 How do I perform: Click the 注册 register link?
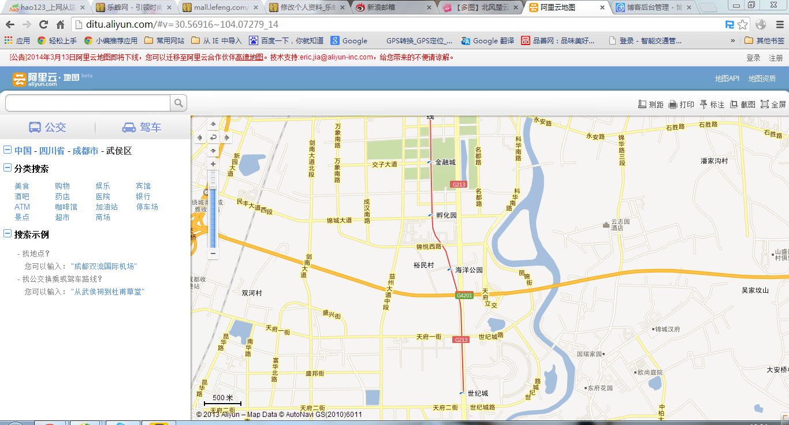(776, 58)
